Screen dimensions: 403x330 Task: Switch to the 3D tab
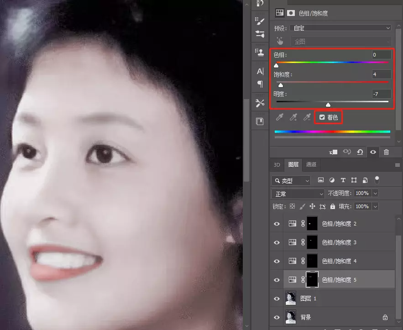point(277,165)
